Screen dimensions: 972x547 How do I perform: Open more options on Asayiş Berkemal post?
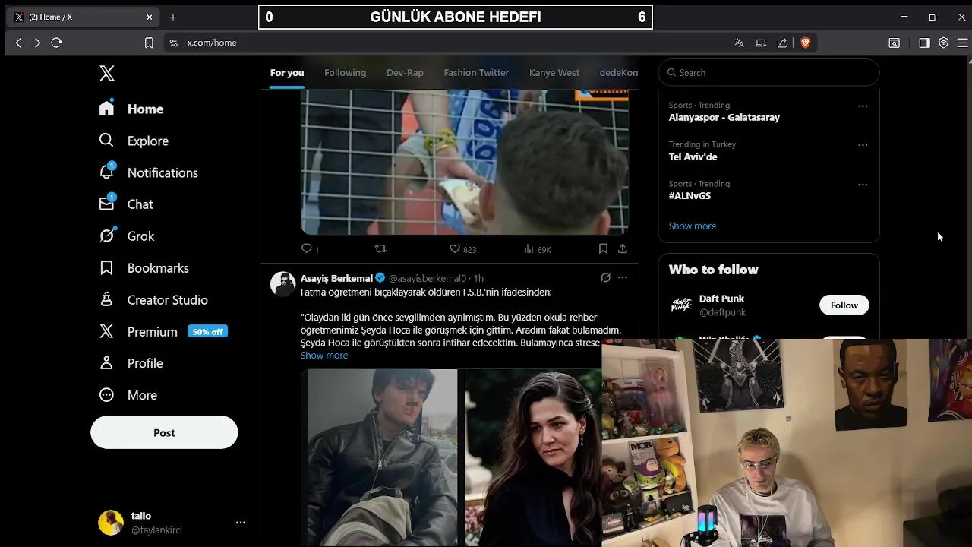click(x=623, y=278)
